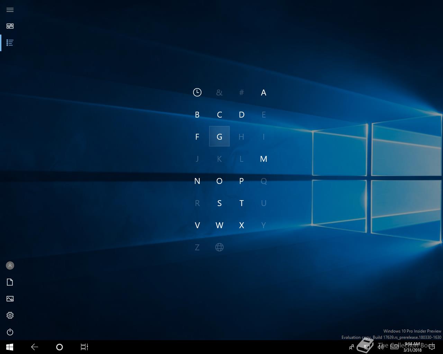Jump to apps starting with D

click(242, 115)
